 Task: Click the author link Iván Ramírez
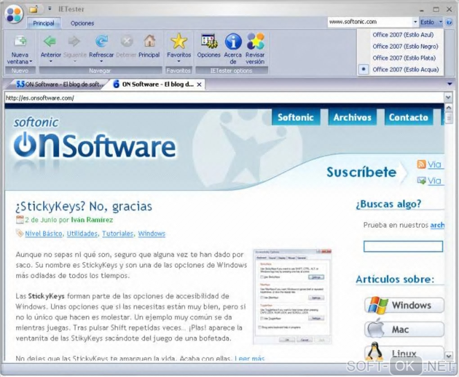tap(92, 220)
